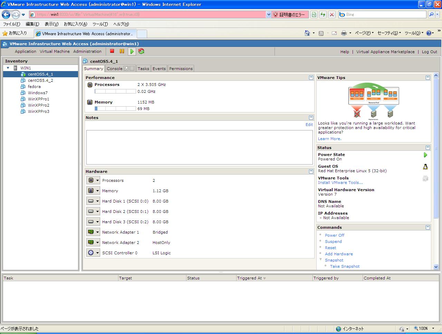442x334 pixels.
Task: Click the Add Hardware command link
Action: pyautogui.click(x=339, y=254)
